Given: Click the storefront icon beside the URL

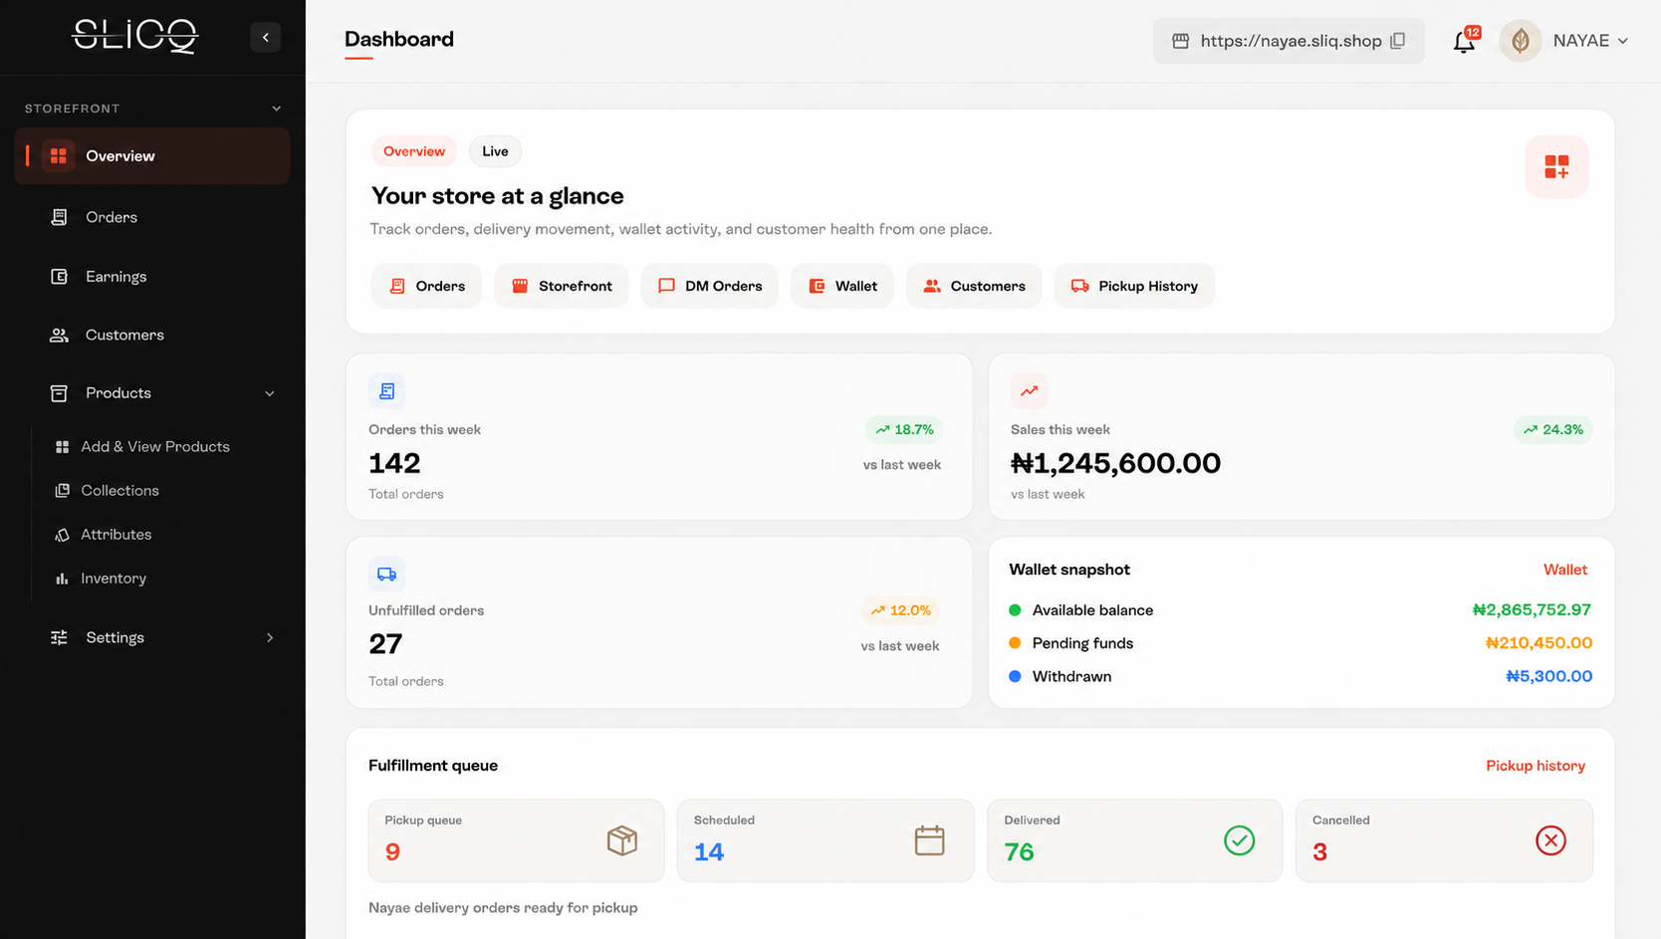Looking at the screenshot, I should pyautogui.click(x=1180, y=41).
